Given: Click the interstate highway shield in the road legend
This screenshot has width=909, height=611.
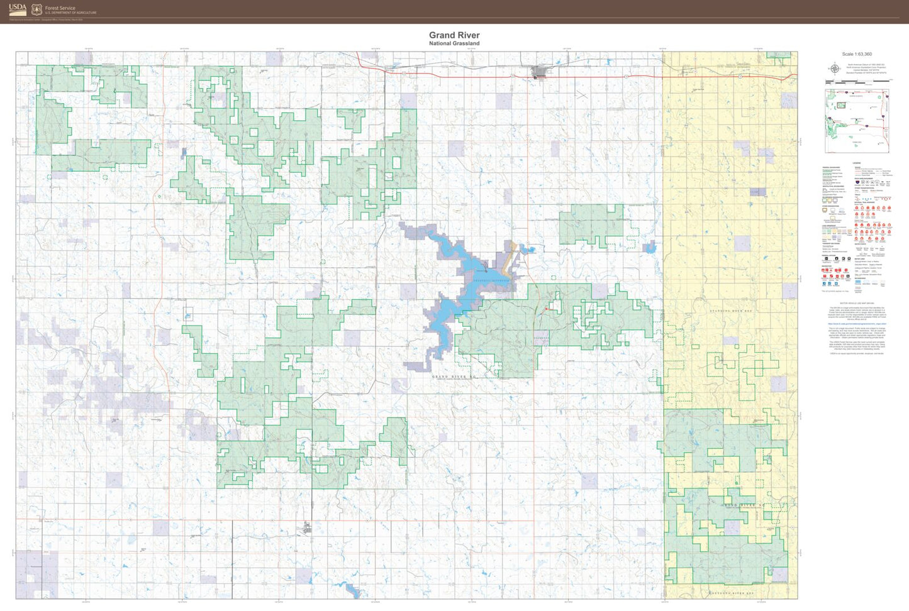Looking at the screenshot, I should click(x=858, y=181).
